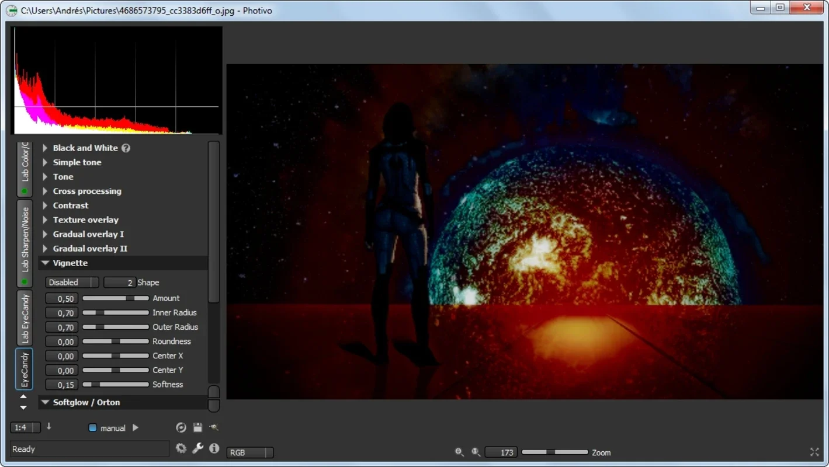Click the image preview canvas
Image resolution: width=829 pixels, height=467 pixels.
point(525,232)
